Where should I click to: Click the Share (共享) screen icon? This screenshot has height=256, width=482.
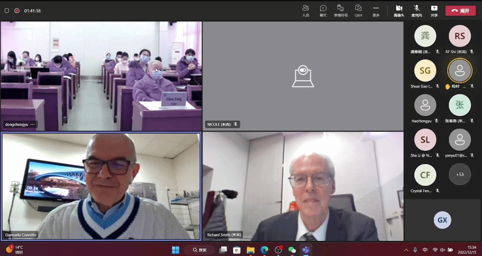pyautogui.click(x=434, y=10)
